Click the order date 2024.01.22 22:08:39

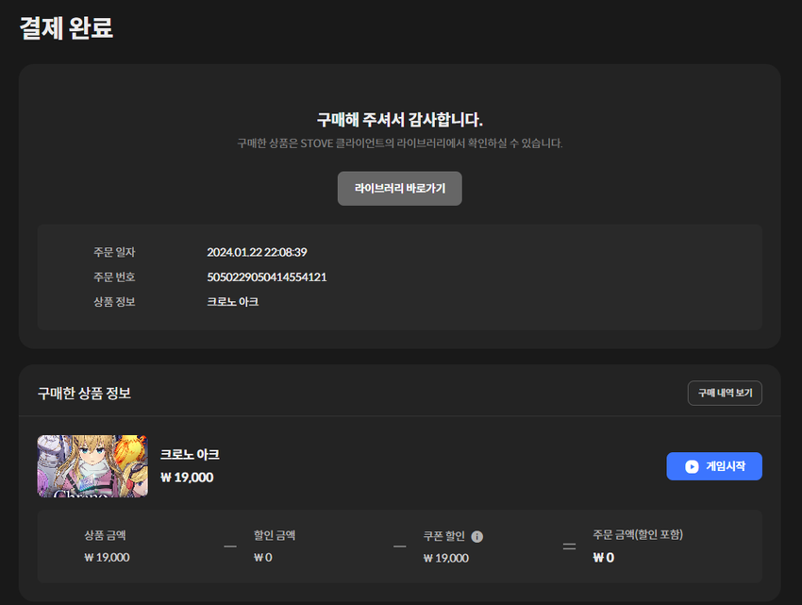(257, 252)
